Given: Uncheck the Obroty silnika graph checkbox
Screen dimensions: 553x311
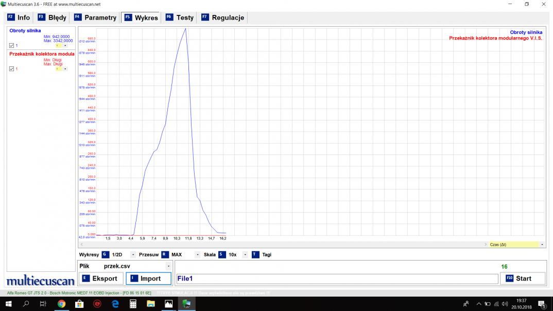Looking at the screenshot, I should (x=12, y=45).
